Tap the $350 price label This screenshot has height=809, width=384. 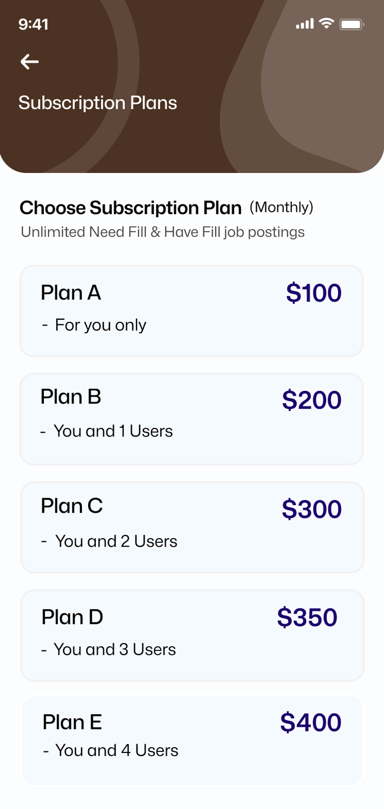(307, 617)
